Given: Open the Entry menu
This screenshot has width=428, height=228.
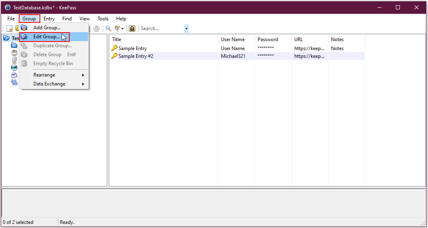Looking at the screenshot, I should click(x=49, y=19).
